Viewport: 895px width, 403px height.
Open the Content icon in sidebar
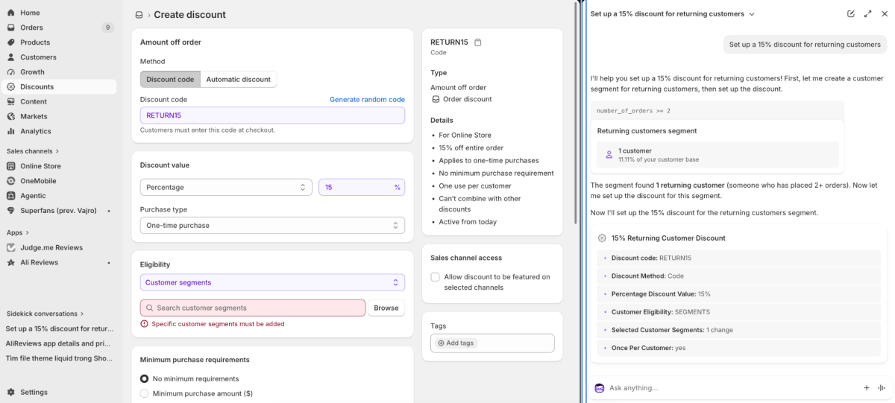click(11, 101)
